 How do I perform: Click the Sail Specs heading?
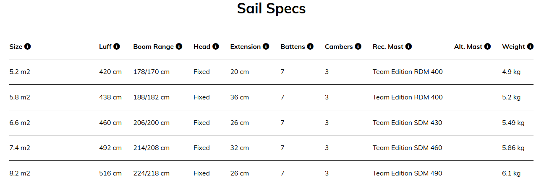click(271, 8)
